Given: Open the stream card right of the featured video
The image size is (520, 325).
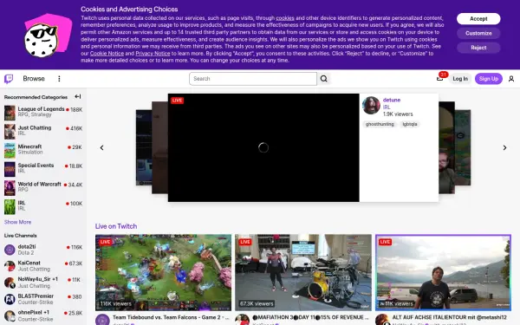Looking at the screenshot, I should click(x=446, y=147).
